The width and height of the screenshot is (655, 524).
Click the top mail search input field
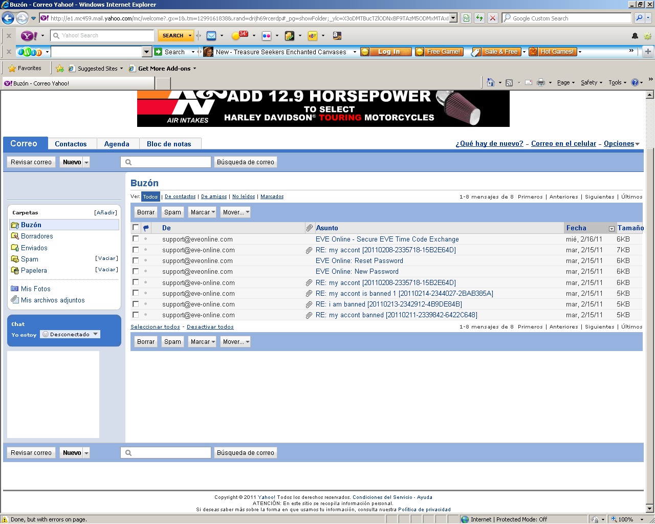(x=166, y=162)
